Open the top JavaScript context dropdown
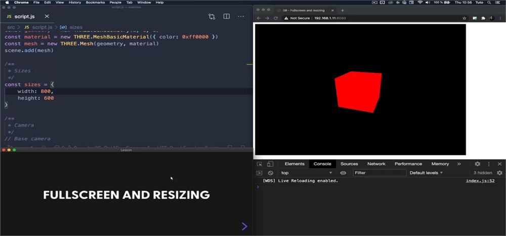 [306, 173]
